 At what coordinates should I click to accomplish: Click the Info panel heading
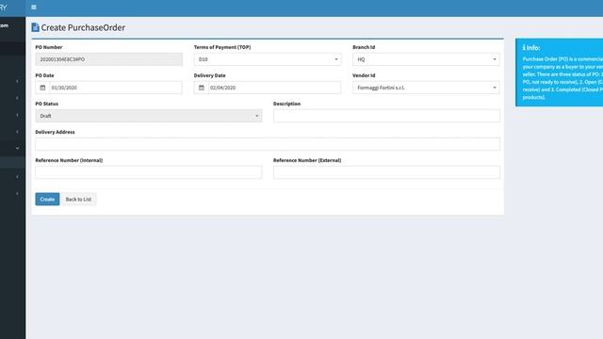531,48
